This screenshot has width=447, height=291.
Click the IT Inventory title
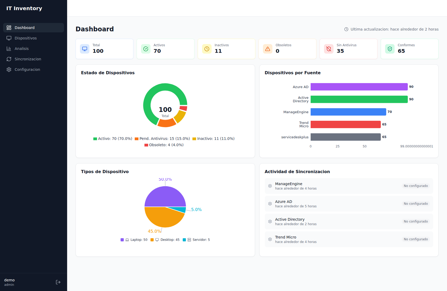click(x=24, y=8)
